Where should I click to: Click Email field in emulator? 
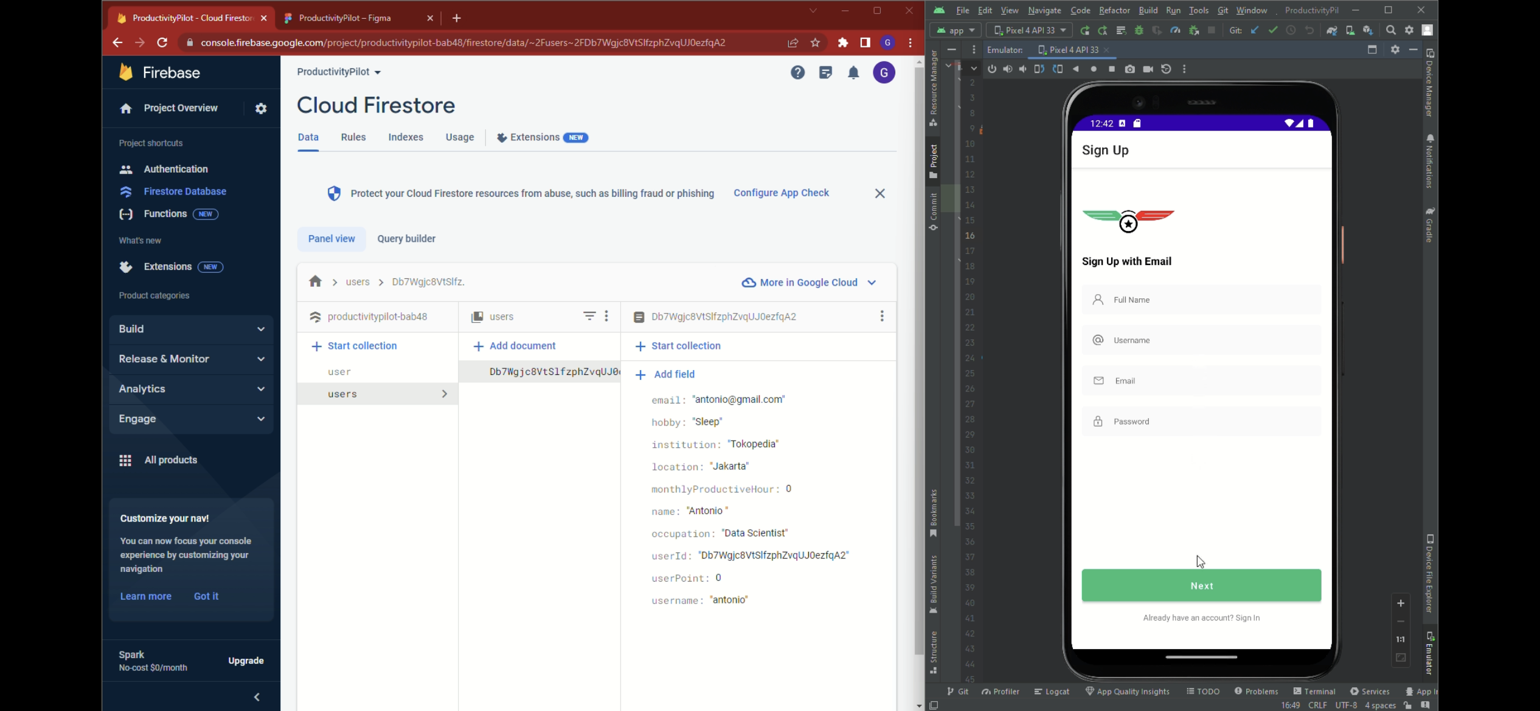[x=1201, y=381]
